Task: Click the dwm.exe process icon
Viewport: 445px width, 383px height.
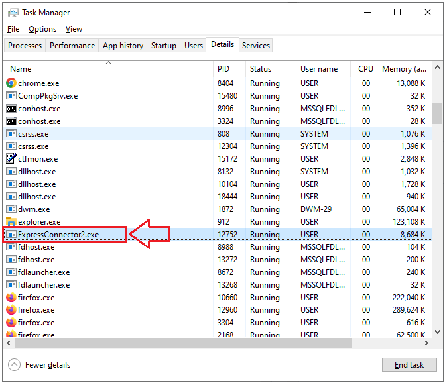Action: (x=11, y=209)
